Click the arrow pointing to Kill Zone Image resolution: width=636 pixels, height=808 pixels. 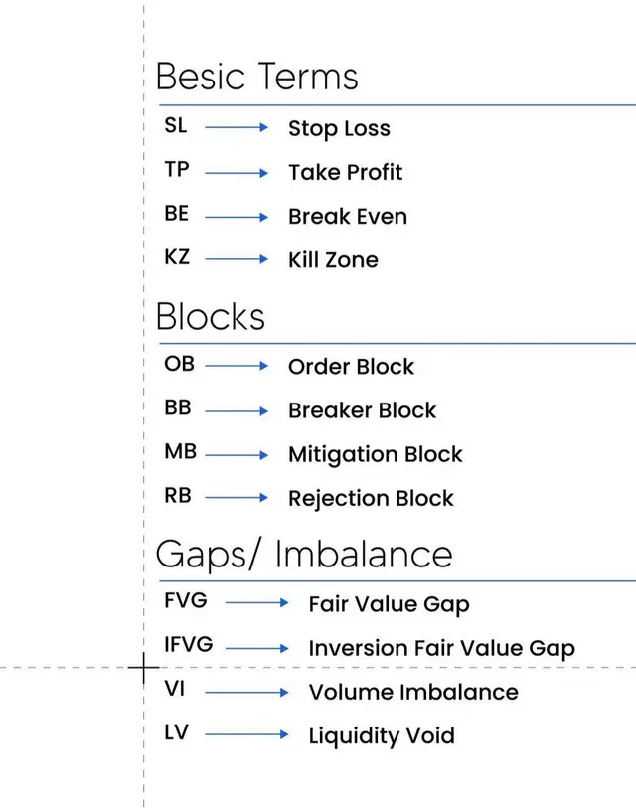click(237, 258)
